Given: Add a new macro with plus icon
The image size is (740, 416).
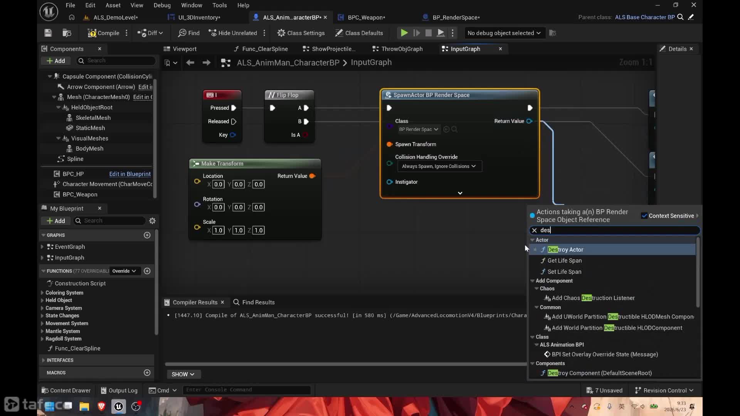Looking at the screenshot, I should tap(147, 373).
